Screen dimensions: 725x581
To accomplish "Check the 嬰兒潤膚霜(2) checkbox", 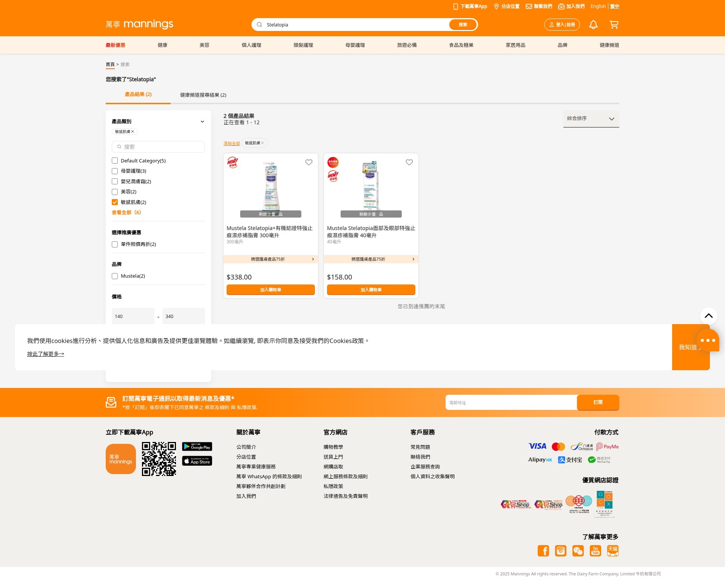I will click(x=115, y=181).
